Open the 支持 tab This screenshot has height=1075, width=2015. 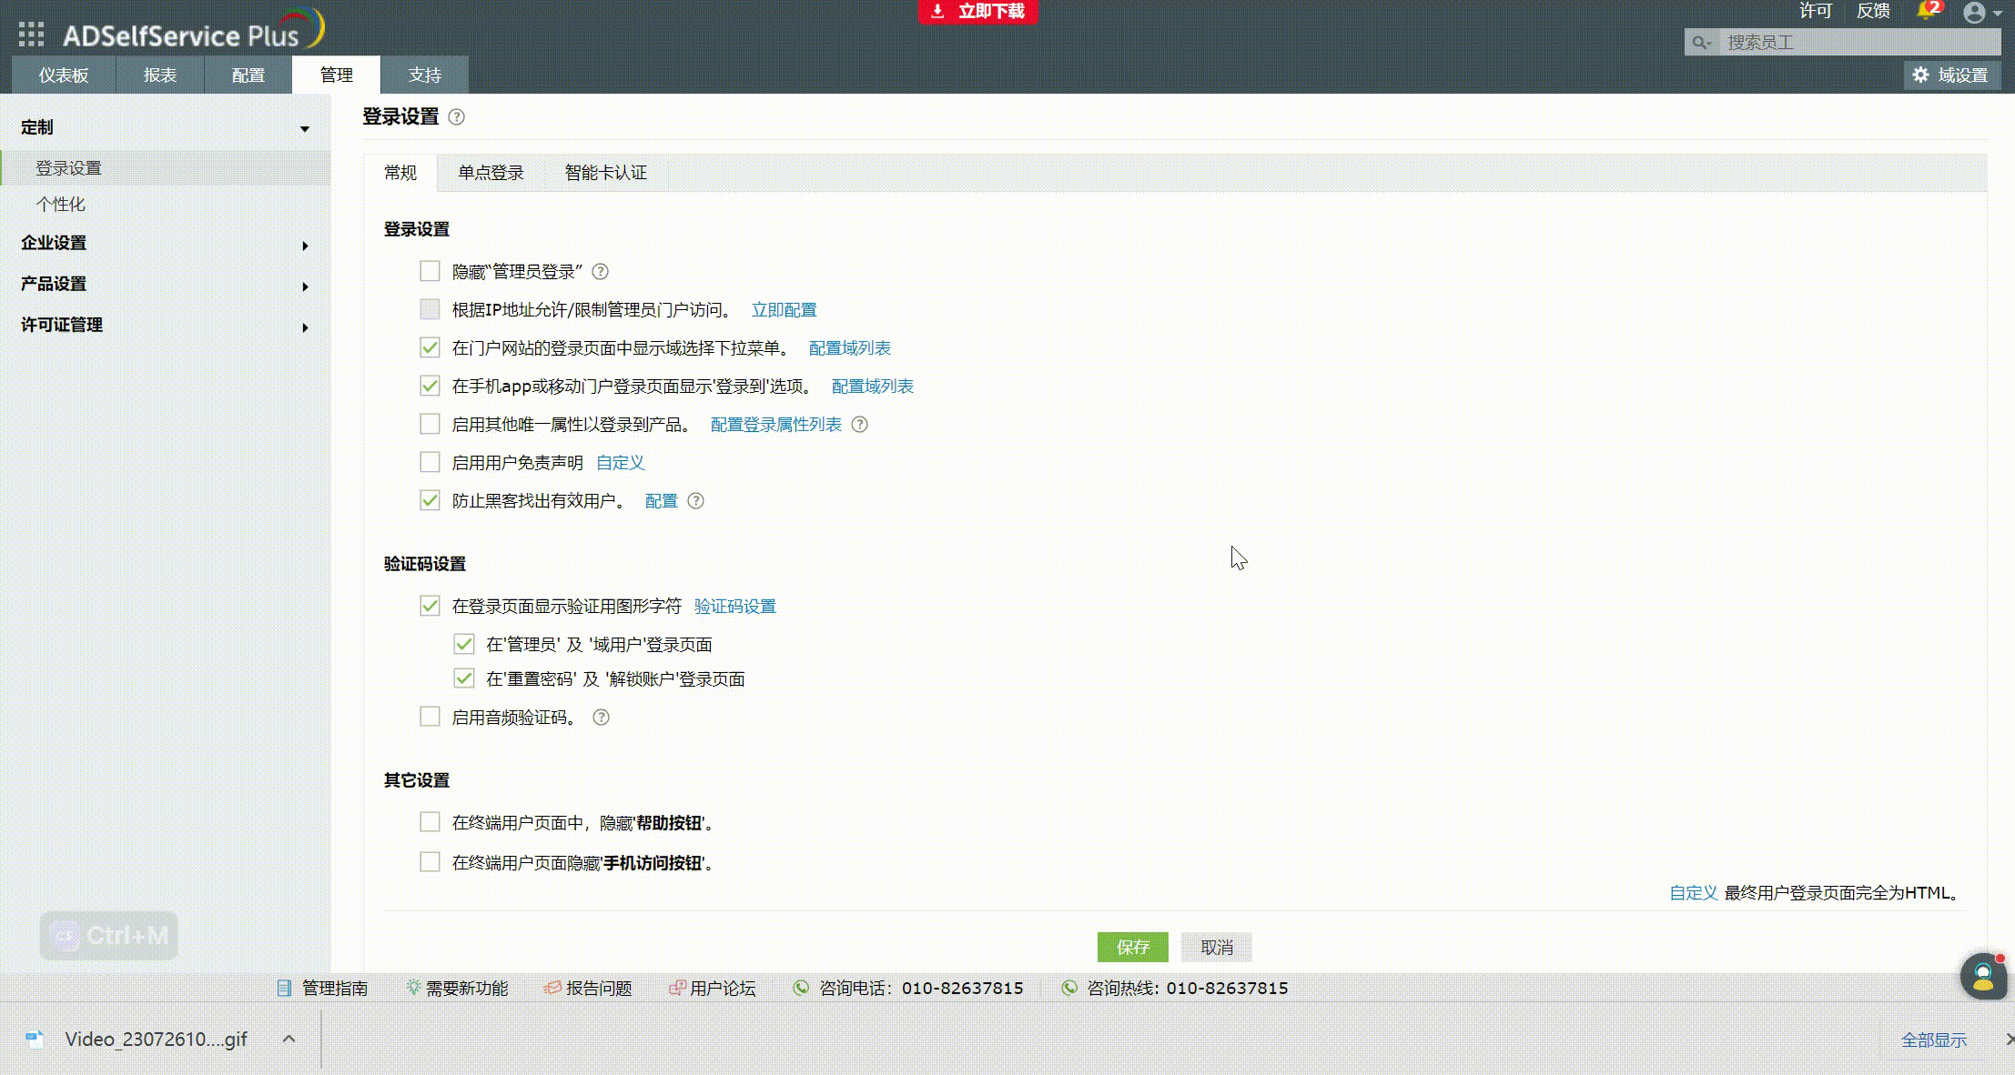pos(424,75)
